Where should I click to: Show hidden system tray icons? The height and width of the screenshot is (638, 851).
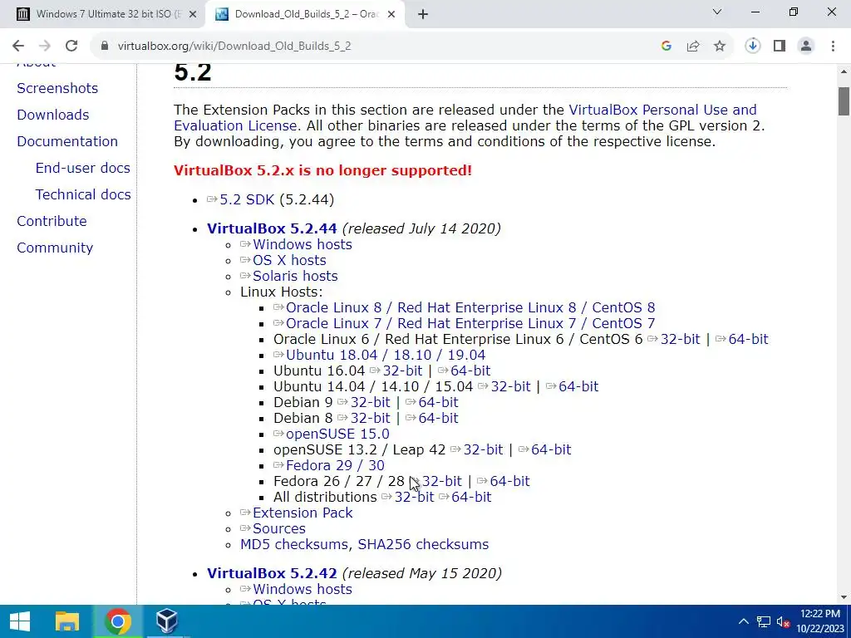point(744,621)
